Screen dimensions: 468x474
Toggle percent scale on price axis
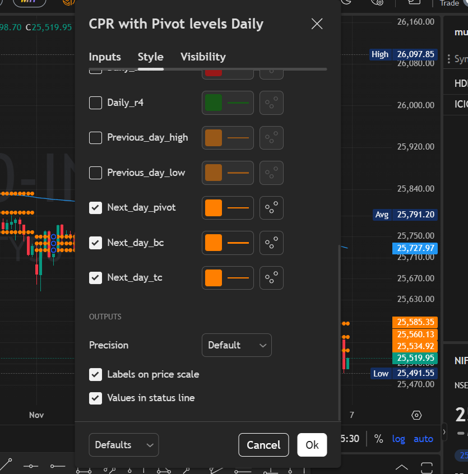pos(379,439)
